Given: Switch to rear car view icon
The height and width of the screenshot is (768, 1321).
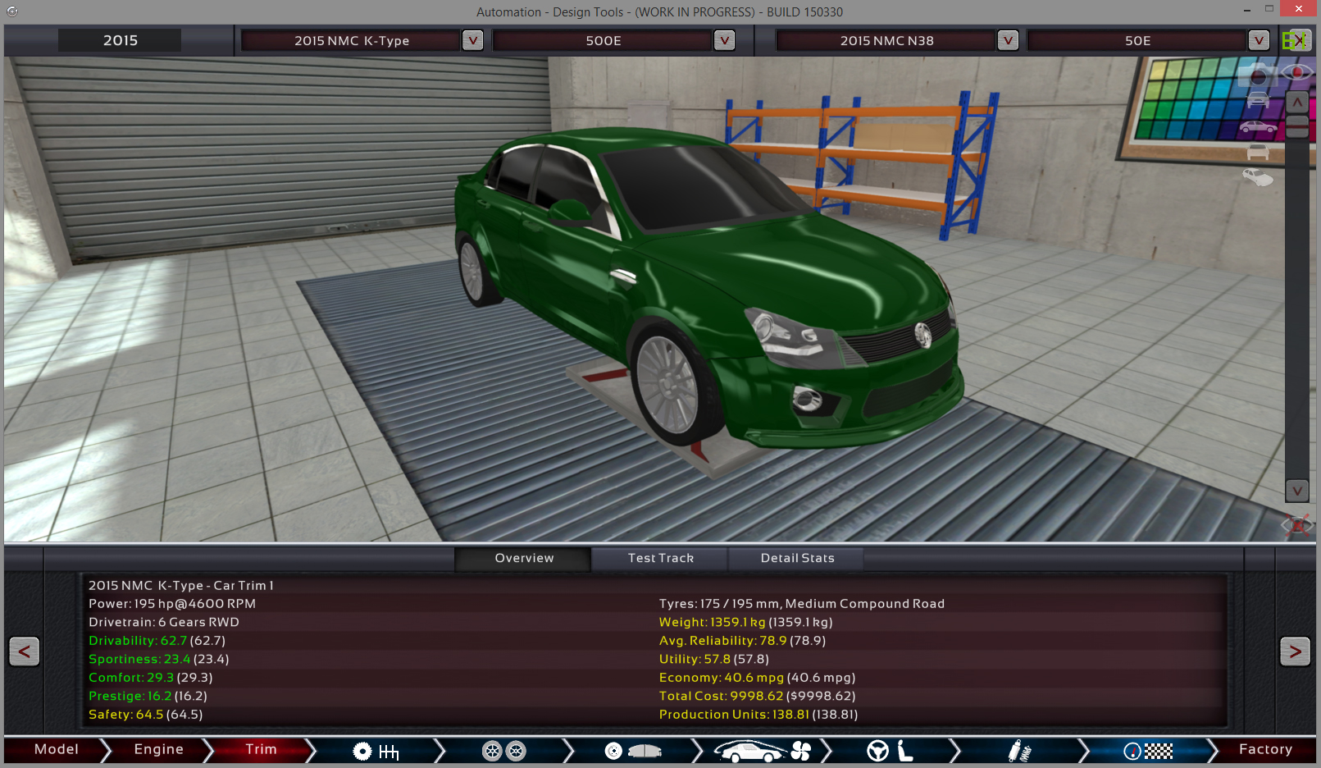Looking at the screenshot, I should pos(1258,152).
